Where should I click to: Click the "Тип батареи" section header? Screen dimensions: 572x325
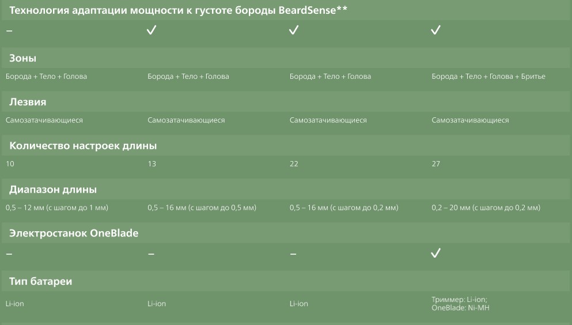point(40,281)
